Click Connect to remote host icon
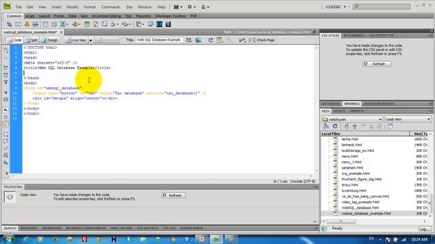This screenshot has width=435, height=244. click(326, 127)
